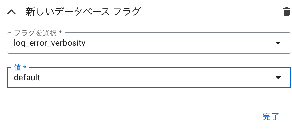Change the selected flag log_error_verbosity
The height and width of the screenshot is (129, 292).
pos(149,43)
